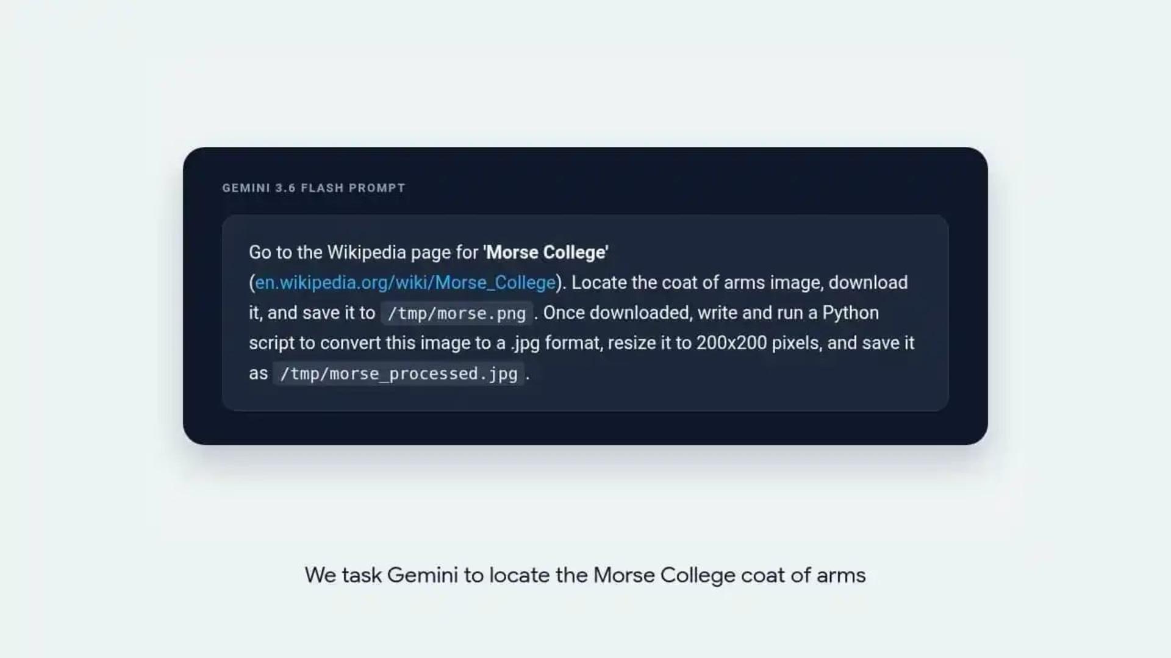The height and width of the screenshot is (658, 1171).
Task: Click the word Python in the prompt
Action: pos(850,313)
